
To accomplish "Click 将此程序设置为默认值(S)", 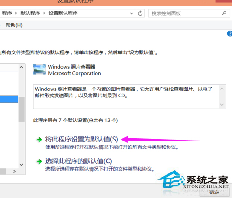I will tap(82, 139).
